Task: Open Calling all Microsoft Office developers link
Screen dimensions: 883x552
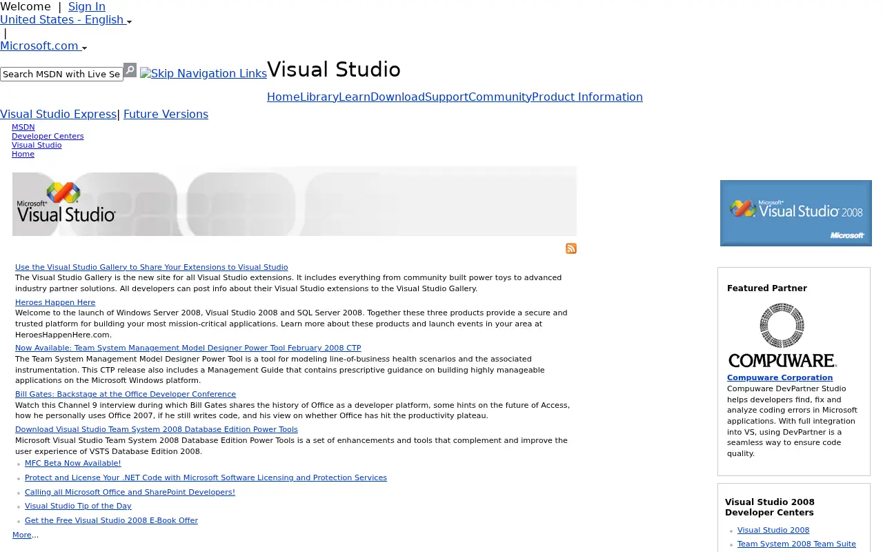Action: (x=130, y=492)
